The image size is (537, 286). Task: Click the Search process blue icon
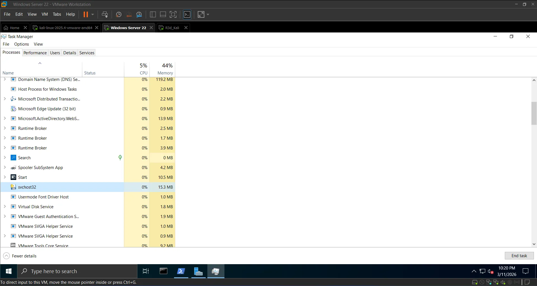[x=13, y=158]
